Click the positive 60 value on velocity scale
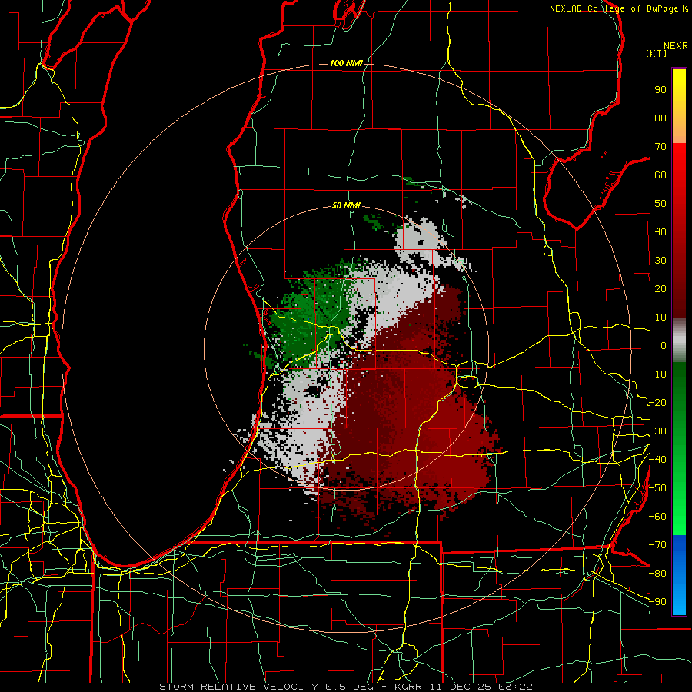692x692 pixels. [x=660, y=175]
